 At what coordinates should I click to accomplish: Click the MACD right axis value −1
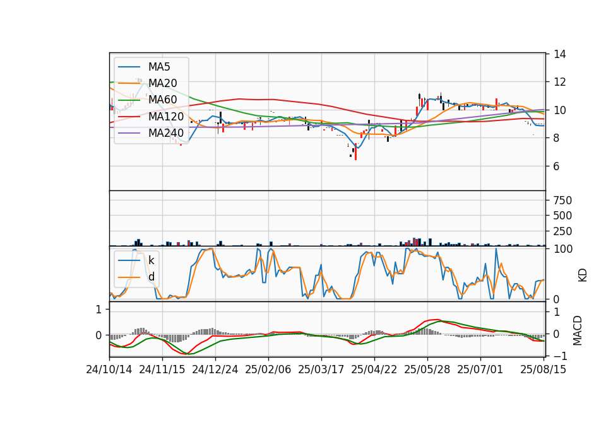[560, 356]
